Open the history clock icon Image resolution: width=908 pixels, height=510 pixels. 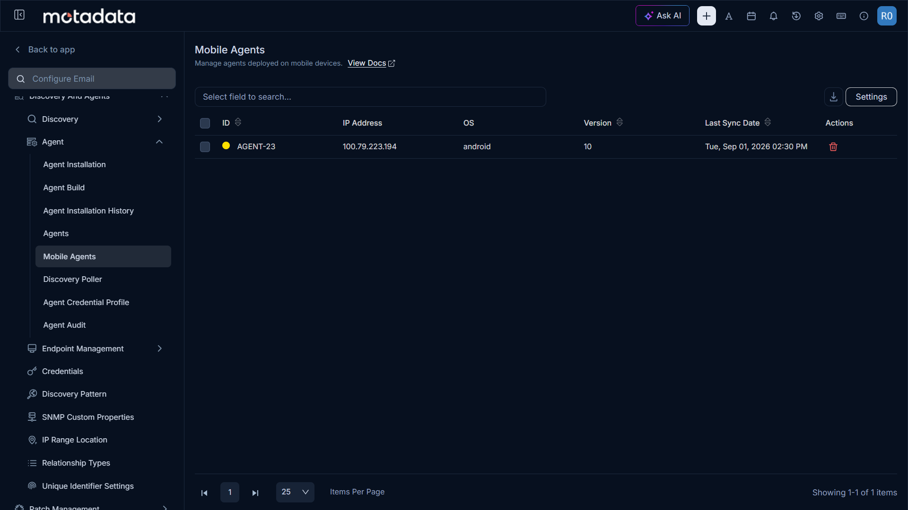(796, 16)
